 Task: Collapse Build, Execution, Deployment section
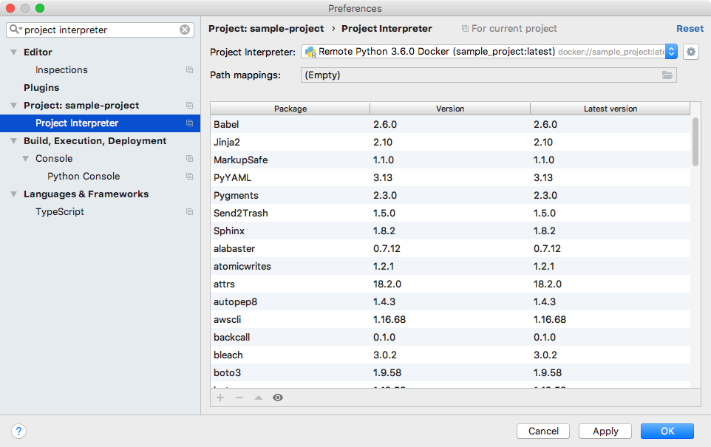click(x=14, y=141)
